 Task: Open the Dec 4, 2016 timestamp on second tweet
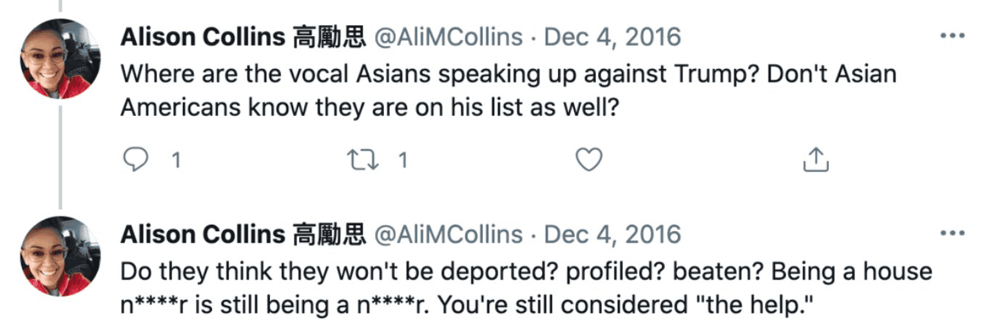pyautogui.click(x=612, y=234)
